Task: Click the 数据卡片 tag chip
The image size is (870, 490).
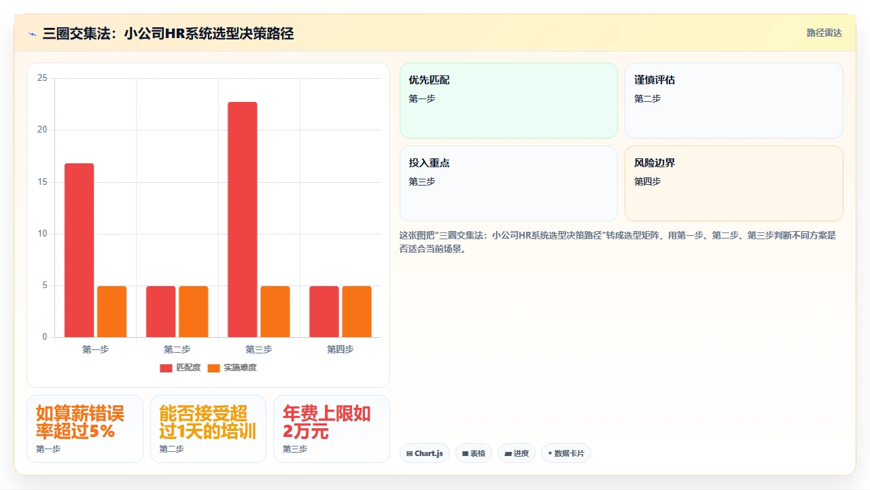Action: point(566,453)
